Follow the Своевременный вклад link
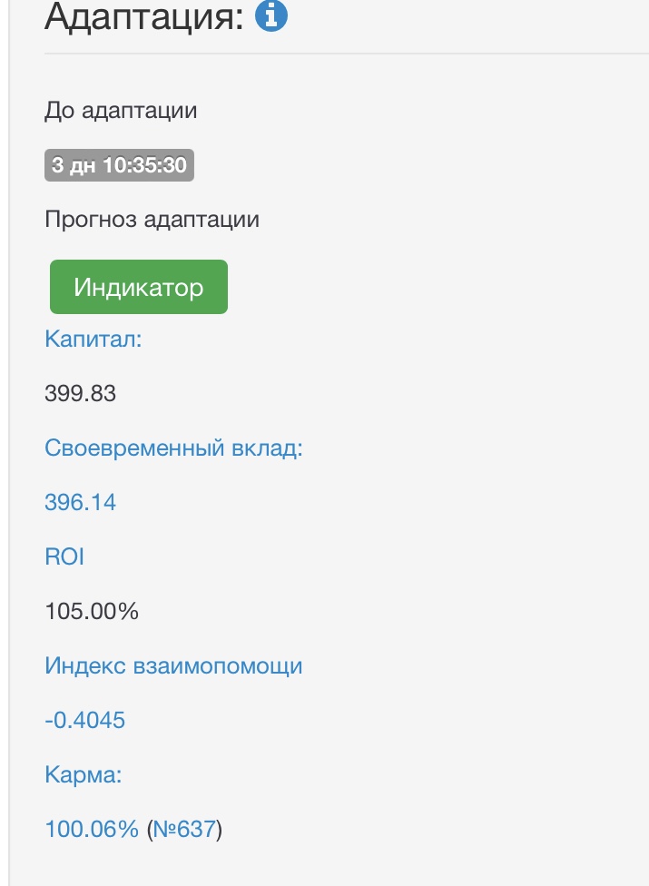The width and height of the screenshot is (649, 886). [x=172, y=448]
